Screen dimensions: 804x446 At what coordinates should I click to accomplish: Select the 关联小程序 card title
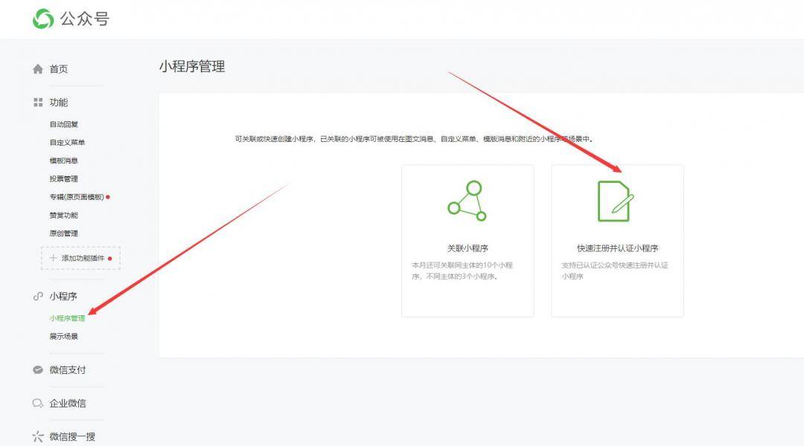click(467, 248)
